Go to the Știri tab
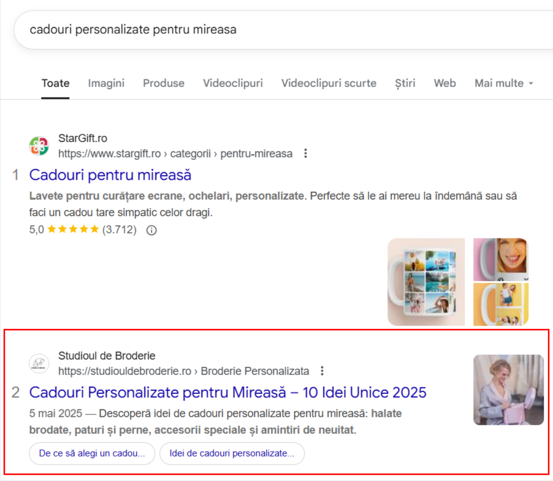Image resolution: width=553 pixels, height=481 pixels. (x=405, y=83)
